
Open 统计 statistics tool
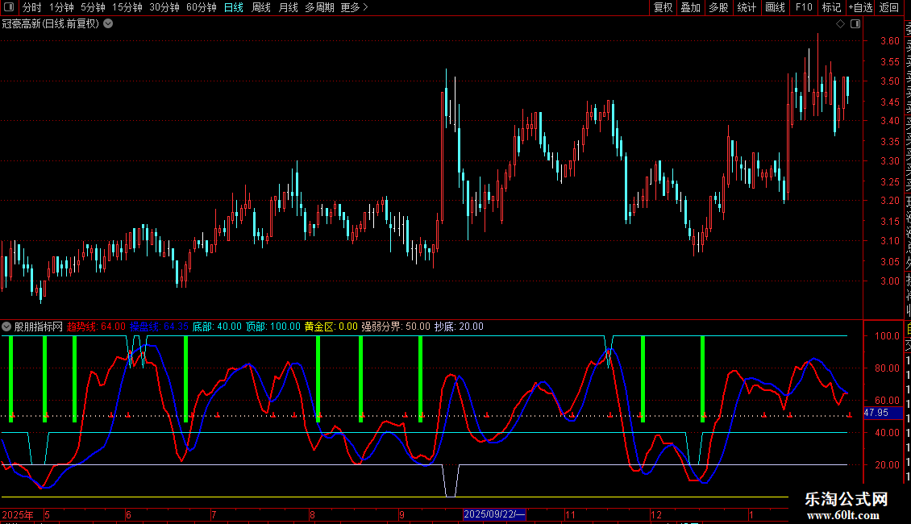pyautogui.click(x=747, y=7)
